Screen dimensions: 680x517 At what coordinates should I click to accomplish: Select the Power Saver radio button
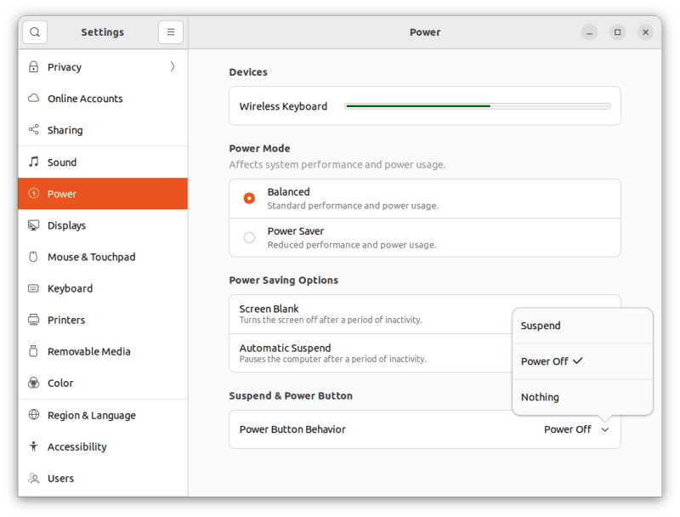[x=249, y=238]
